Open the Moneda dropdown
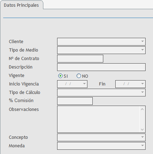Image resolution: width=153 pixels, height=154 pixels. 142,146
